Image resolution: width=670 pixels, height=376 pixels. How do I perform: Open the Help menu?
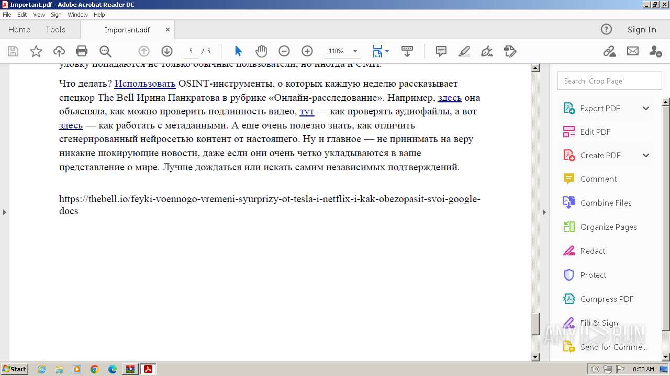click(x=99, y=15)
